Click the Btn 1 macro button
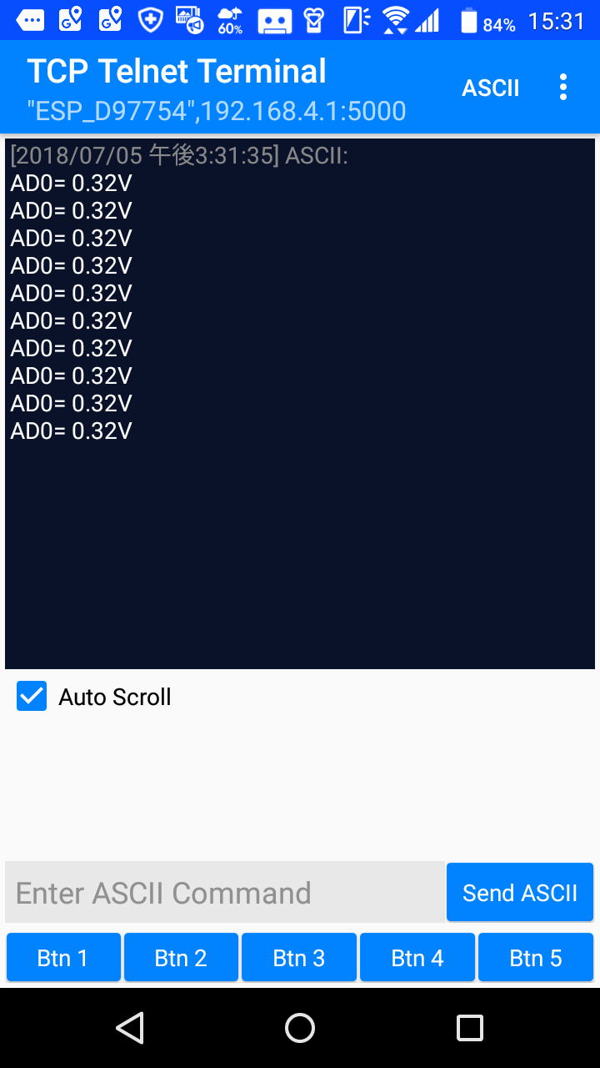600x1068 pixels. [x=63, y=957]
